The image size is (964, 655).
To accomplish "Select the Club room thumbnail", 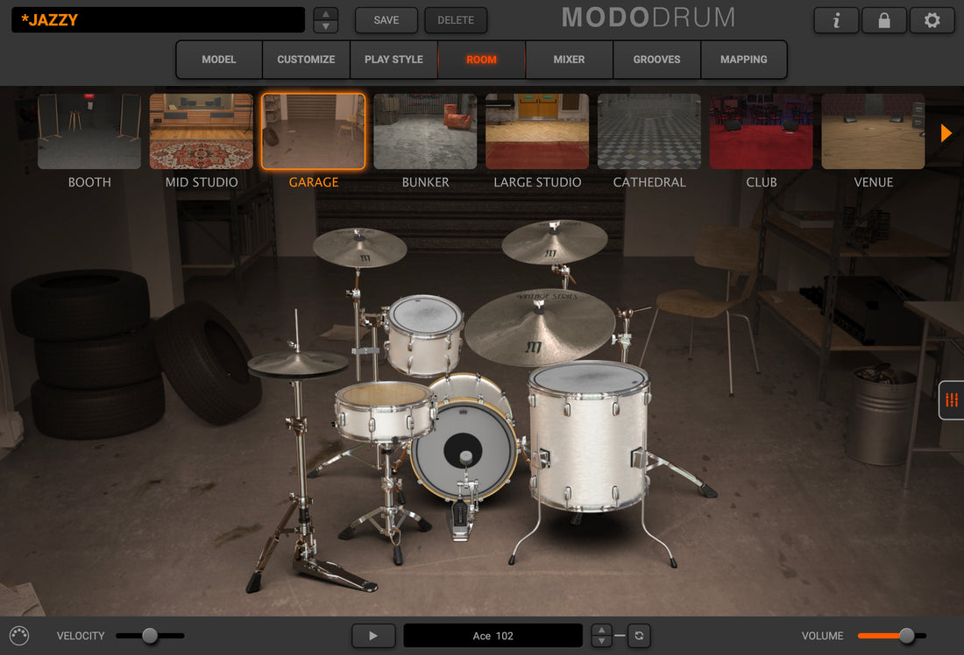I will [761, 131].
